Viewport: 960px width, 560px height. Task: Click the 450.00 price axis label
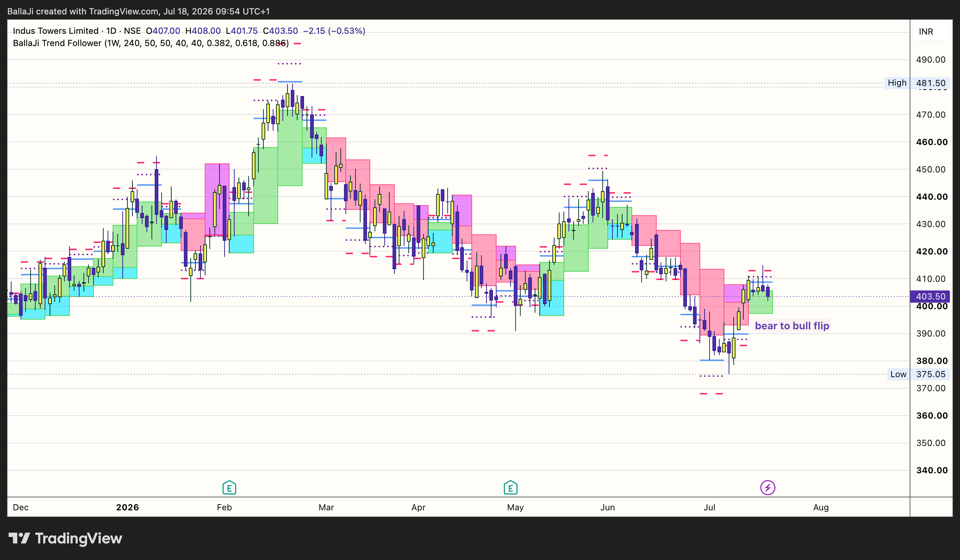[x=930, y=169]
